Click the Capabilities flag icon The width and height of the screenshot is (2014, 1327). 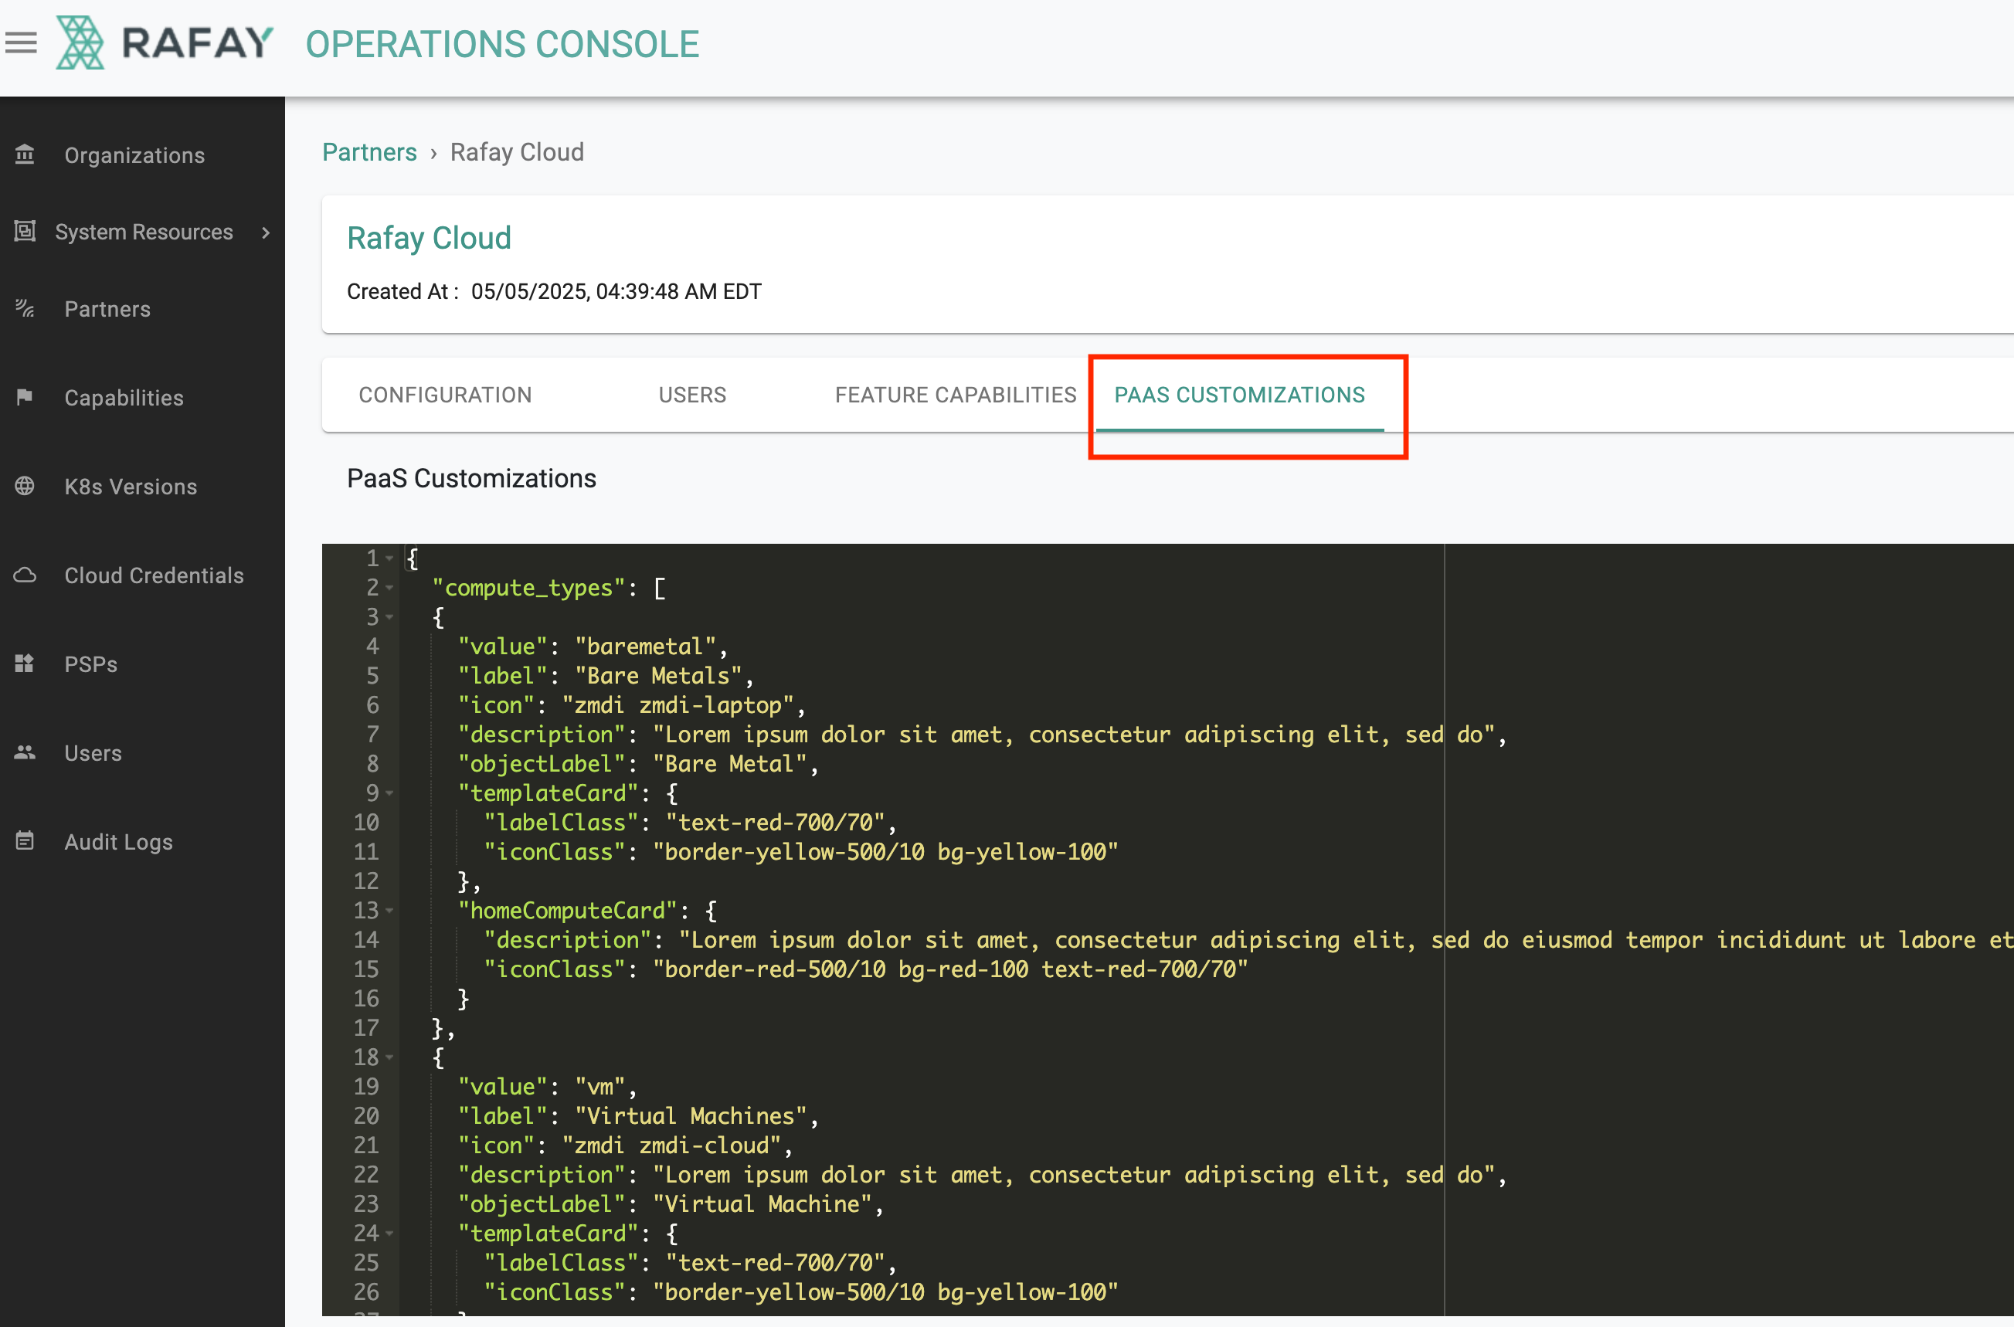[25, 397]
